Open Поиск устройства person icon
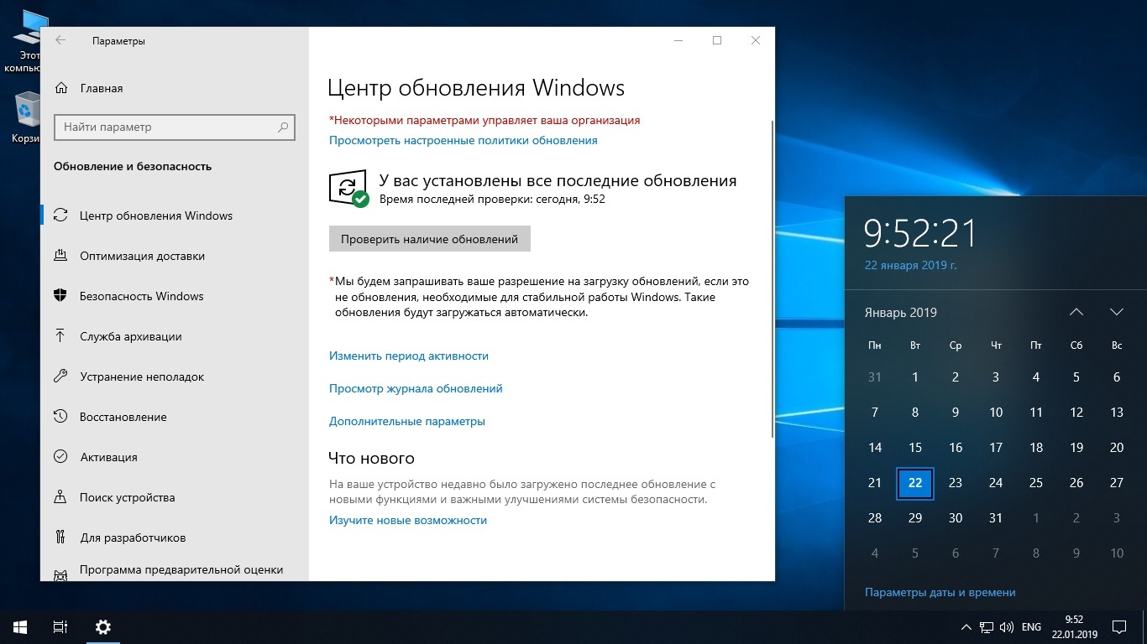The height and width of the screenshot is (644, 1147). click(x=60, y=497)
